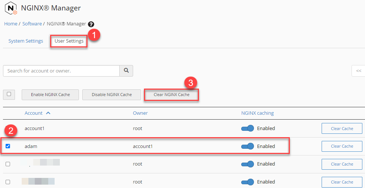
Task: Navigate to Home breadcrumb link
Action: [x=10, y=24]
